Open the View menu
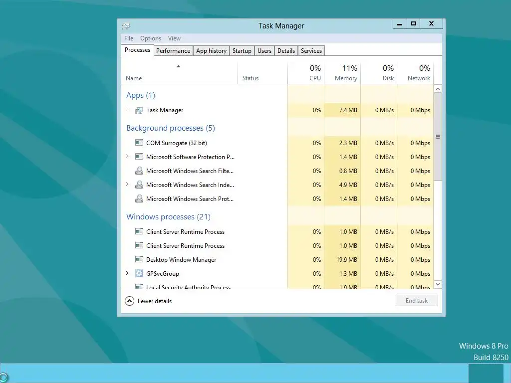The height and width of the screenshot is (383, 511). pyautogui.click(x=174, y=38)
